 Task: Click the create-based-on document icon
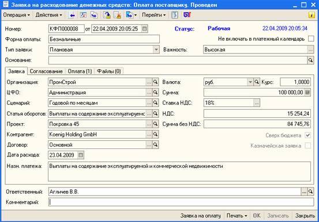(x=129, y=15)
